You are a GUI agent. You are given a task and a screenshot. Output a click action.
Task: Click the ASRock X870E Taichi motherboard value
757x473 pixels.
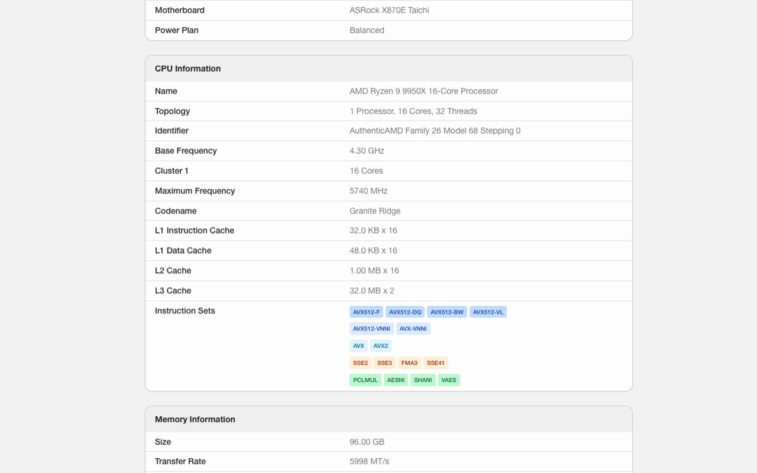pos(389,10)
